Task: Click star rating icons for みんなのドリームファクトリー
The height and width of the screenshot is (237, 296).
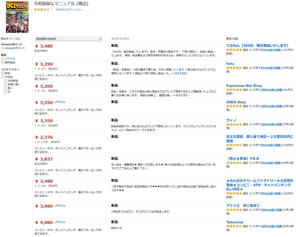Action: [234, 193]
